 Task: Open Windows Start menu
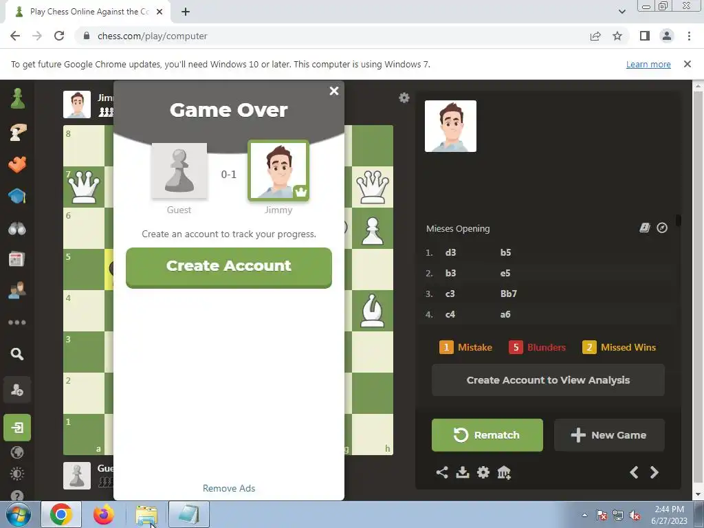coord(18,514)
